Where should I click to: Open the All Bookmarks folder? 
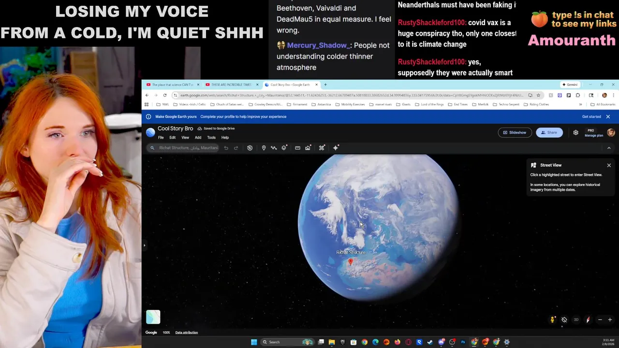click(x=603, y=104)
